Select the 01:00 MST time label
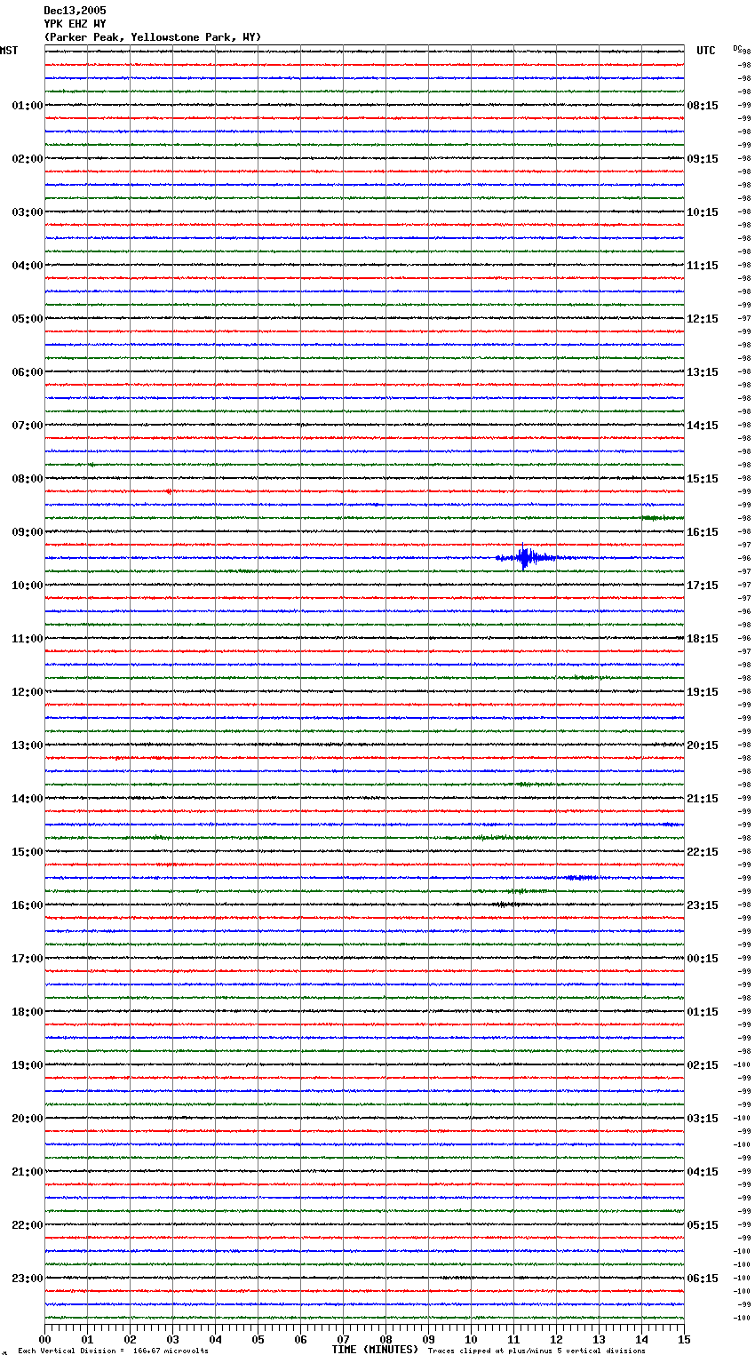The image size is (755, 1363). [27, 106]
